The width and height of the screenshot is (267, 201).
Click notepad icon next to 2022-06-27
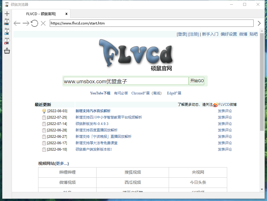pos(44,137)
